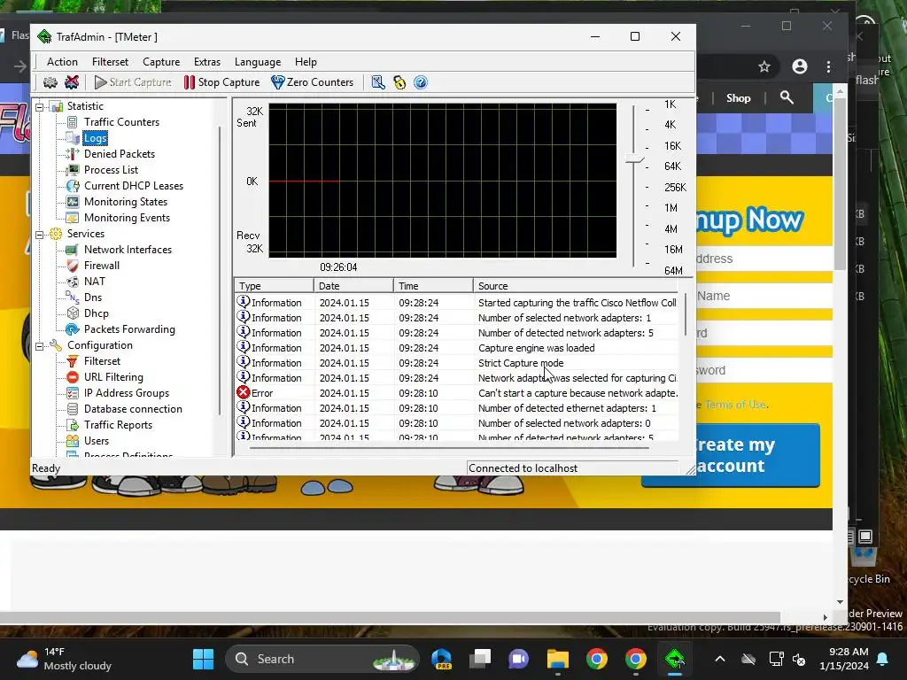Collapse the Statistic tree node
This screenshot has width=907, height=680.
40,106
